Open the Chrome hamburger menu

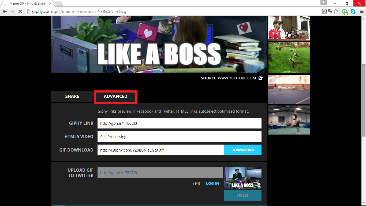[x=361, y=12]
